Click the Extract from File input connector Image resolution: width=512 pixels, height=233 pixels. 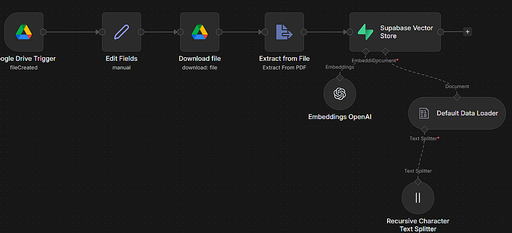[265, 32]
